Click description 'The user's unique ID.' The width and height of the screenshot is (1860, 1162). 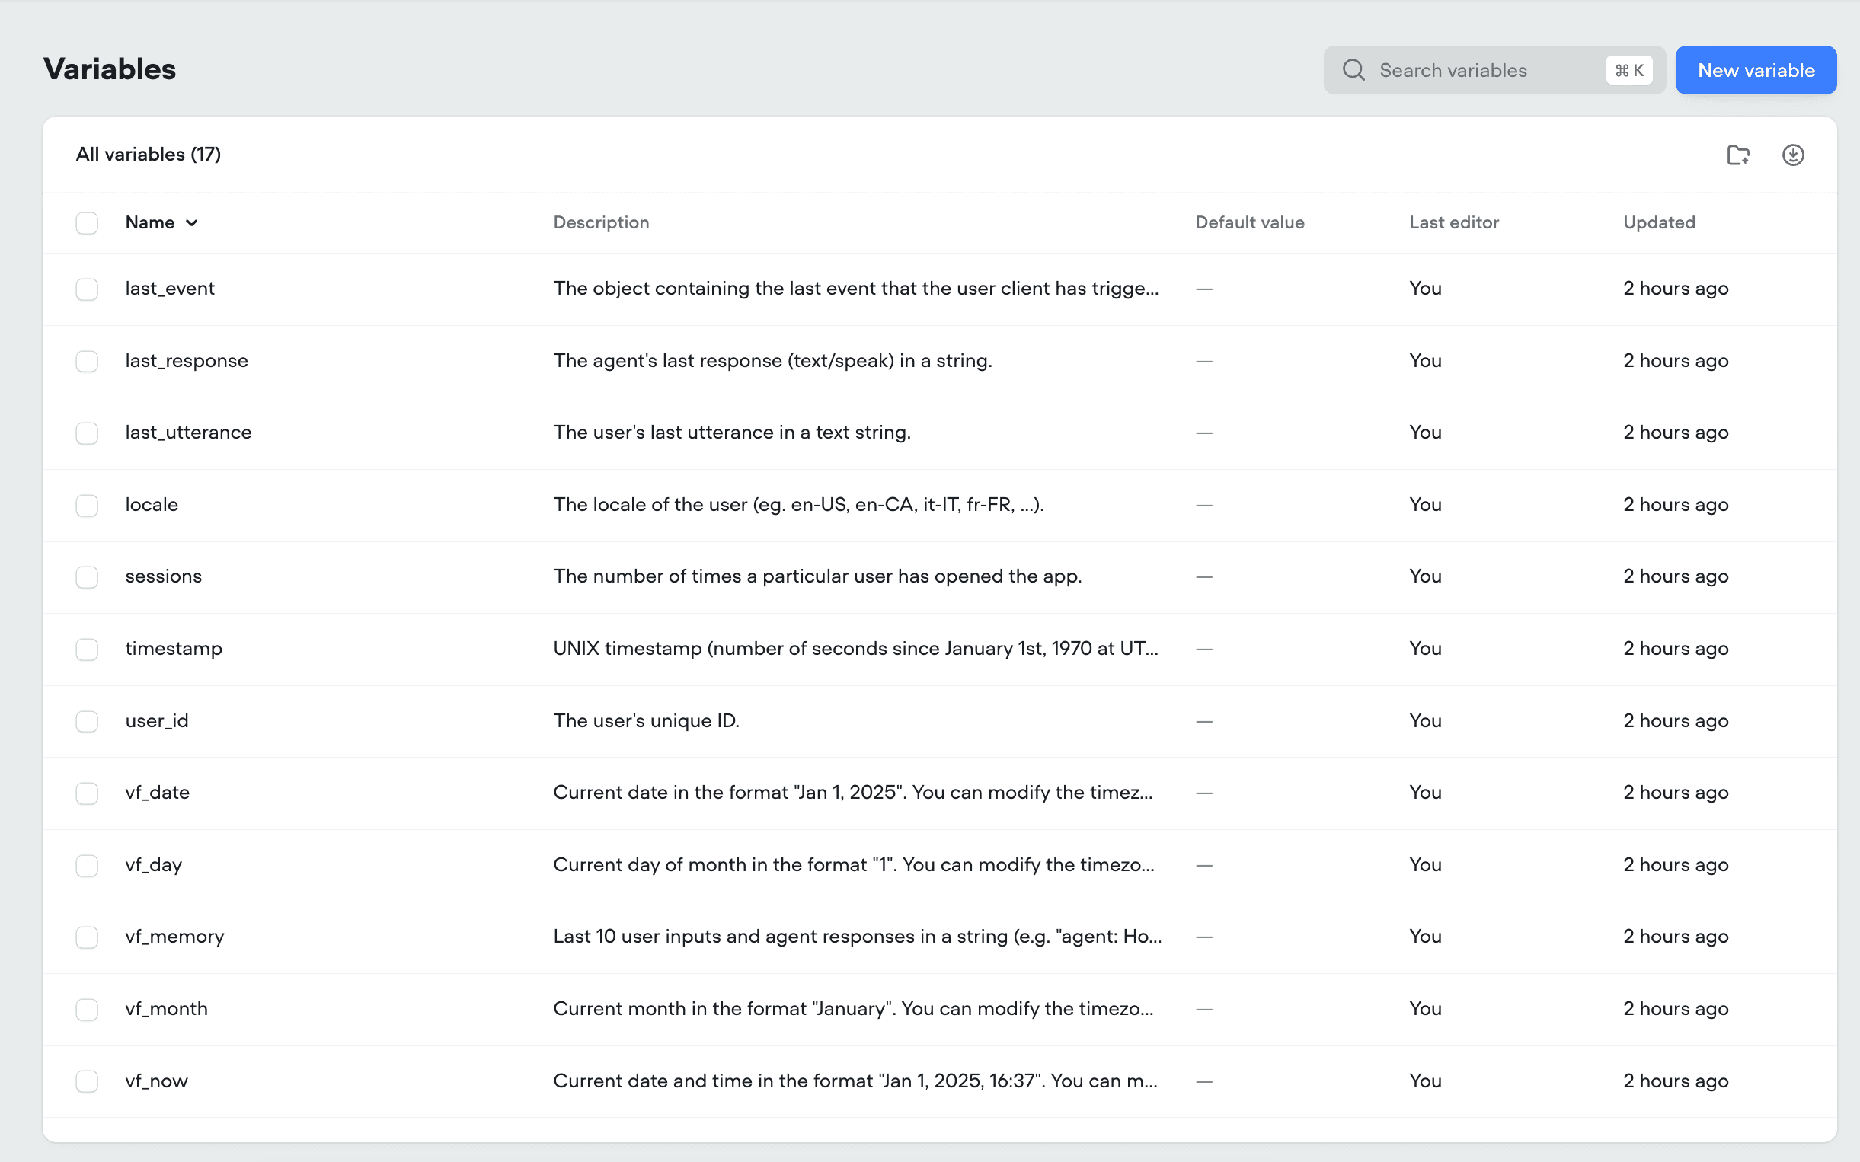coord(647,720)
